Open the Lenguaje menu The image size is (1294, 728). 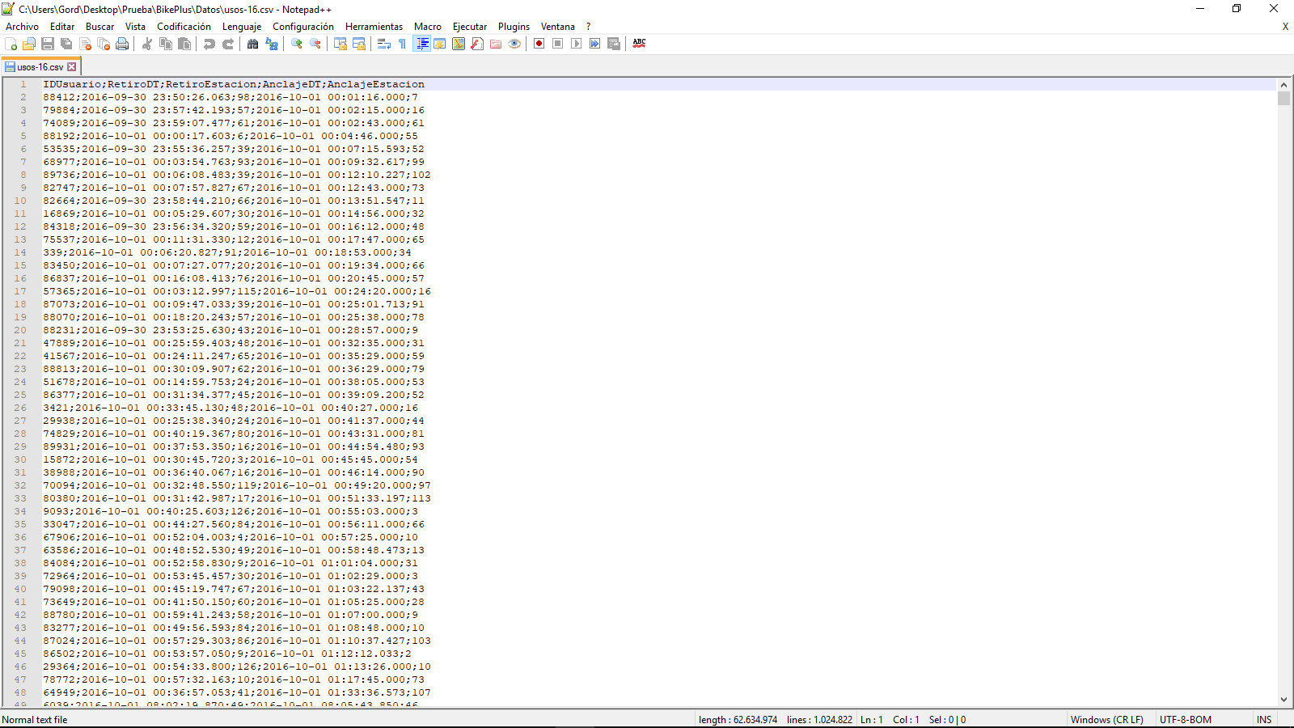pyautogui.click(x=242, y=27)
